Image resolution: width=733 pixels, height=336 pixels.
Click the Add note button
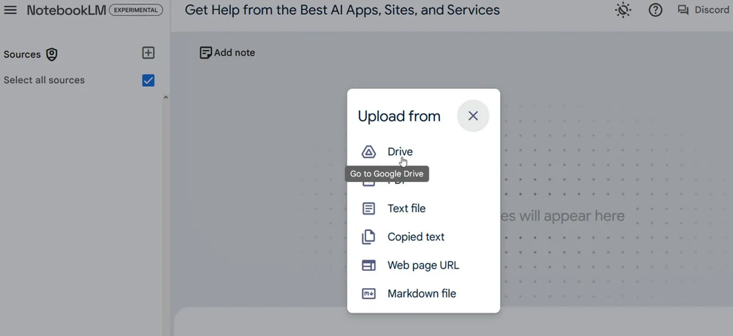tap(227, 53)
